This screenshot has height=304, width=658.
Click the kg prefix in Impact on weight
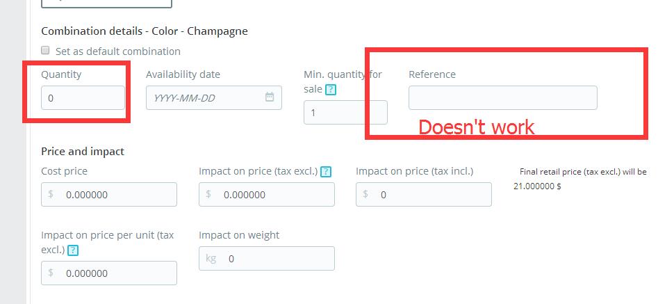coord(211,258)
